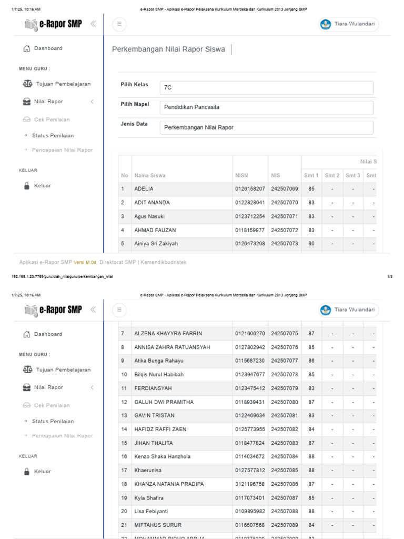
Task: Open the Pilih Kelas dropdown showing 7C
Action: click(267, 88)
